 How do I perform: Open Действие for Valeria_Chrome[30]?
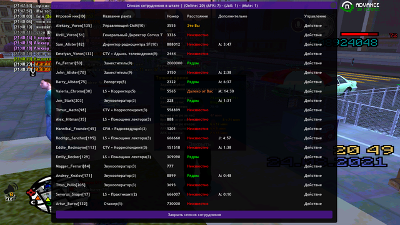pyautogui.click(x=312, y=91)
